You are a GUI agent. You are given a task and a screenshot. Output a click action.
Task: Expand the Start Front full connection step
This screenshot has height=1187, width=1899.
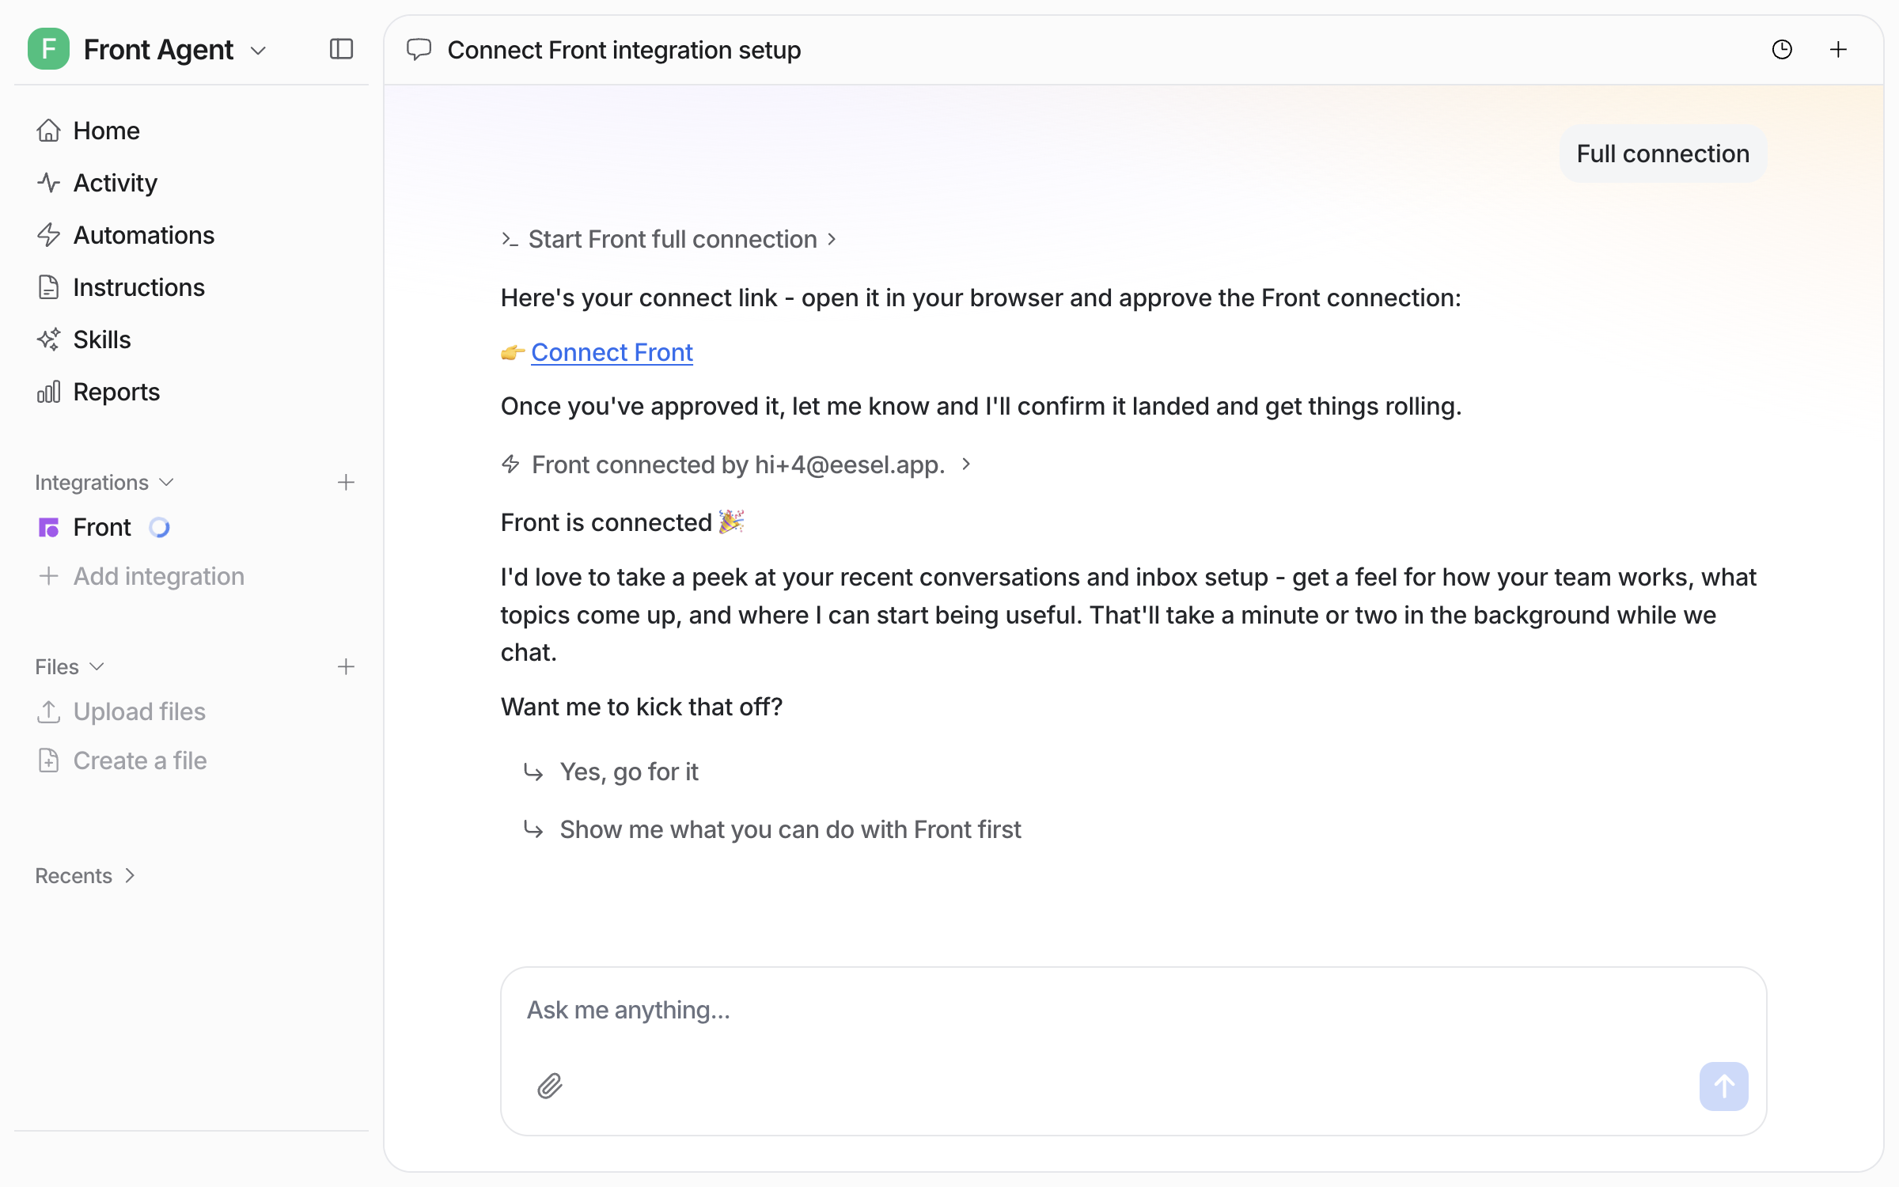pyautogui.click(x=669, y=239)
